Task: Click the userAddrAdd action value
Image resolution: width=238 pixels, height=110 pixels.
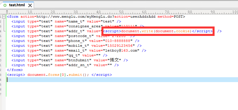Action: coord(143,17)
